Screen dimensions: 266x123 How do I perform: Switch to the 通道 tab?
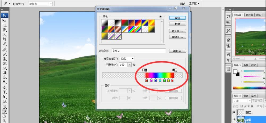tap(246, 96)
